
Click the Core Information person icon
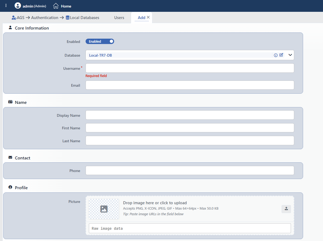[x=10, y=27]
